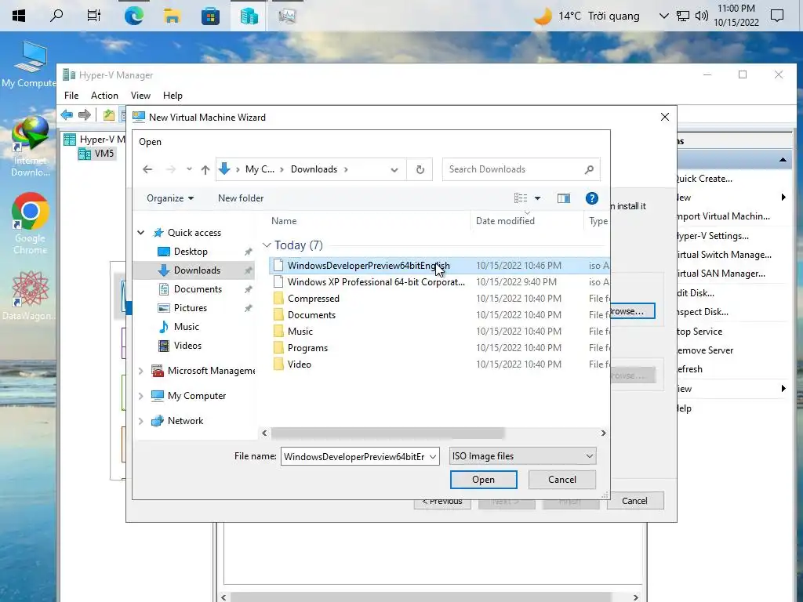Open the File menu in Hyper-V Manager

pos(71,96)
